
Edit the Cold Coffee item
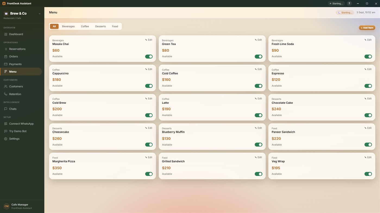click(x=258, y=69)
